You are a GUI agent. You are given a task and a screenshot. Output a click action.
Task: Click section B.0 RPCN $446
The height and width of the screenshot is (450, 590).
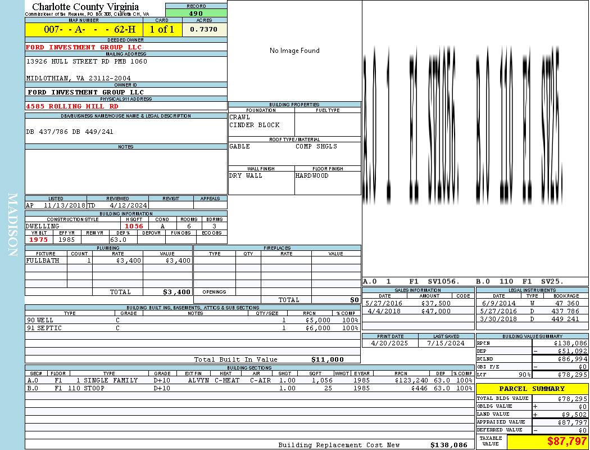point(419,388)
